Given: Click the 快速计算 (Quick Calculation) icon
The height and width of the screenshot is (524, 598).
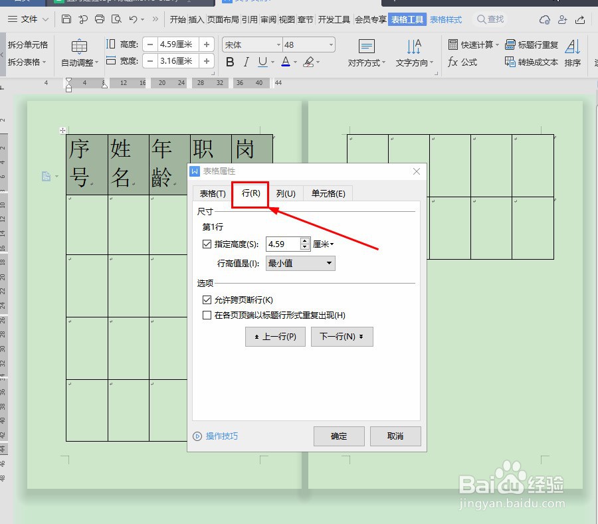Looking at the screenshot, I should (x=472, y=45).
